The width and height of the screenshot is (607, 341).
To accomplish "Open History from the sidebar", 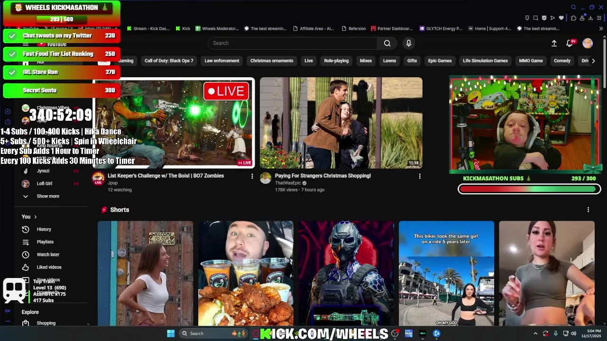I will pos(44,229).
